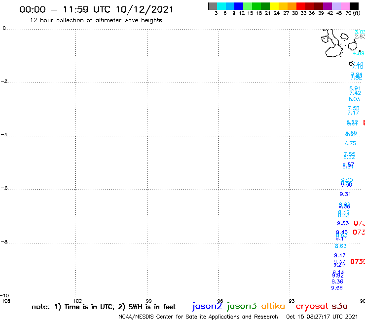This screenshot has width=365, height=321.
Task: Click the latitude label -8
Action: tap(4, 241)
